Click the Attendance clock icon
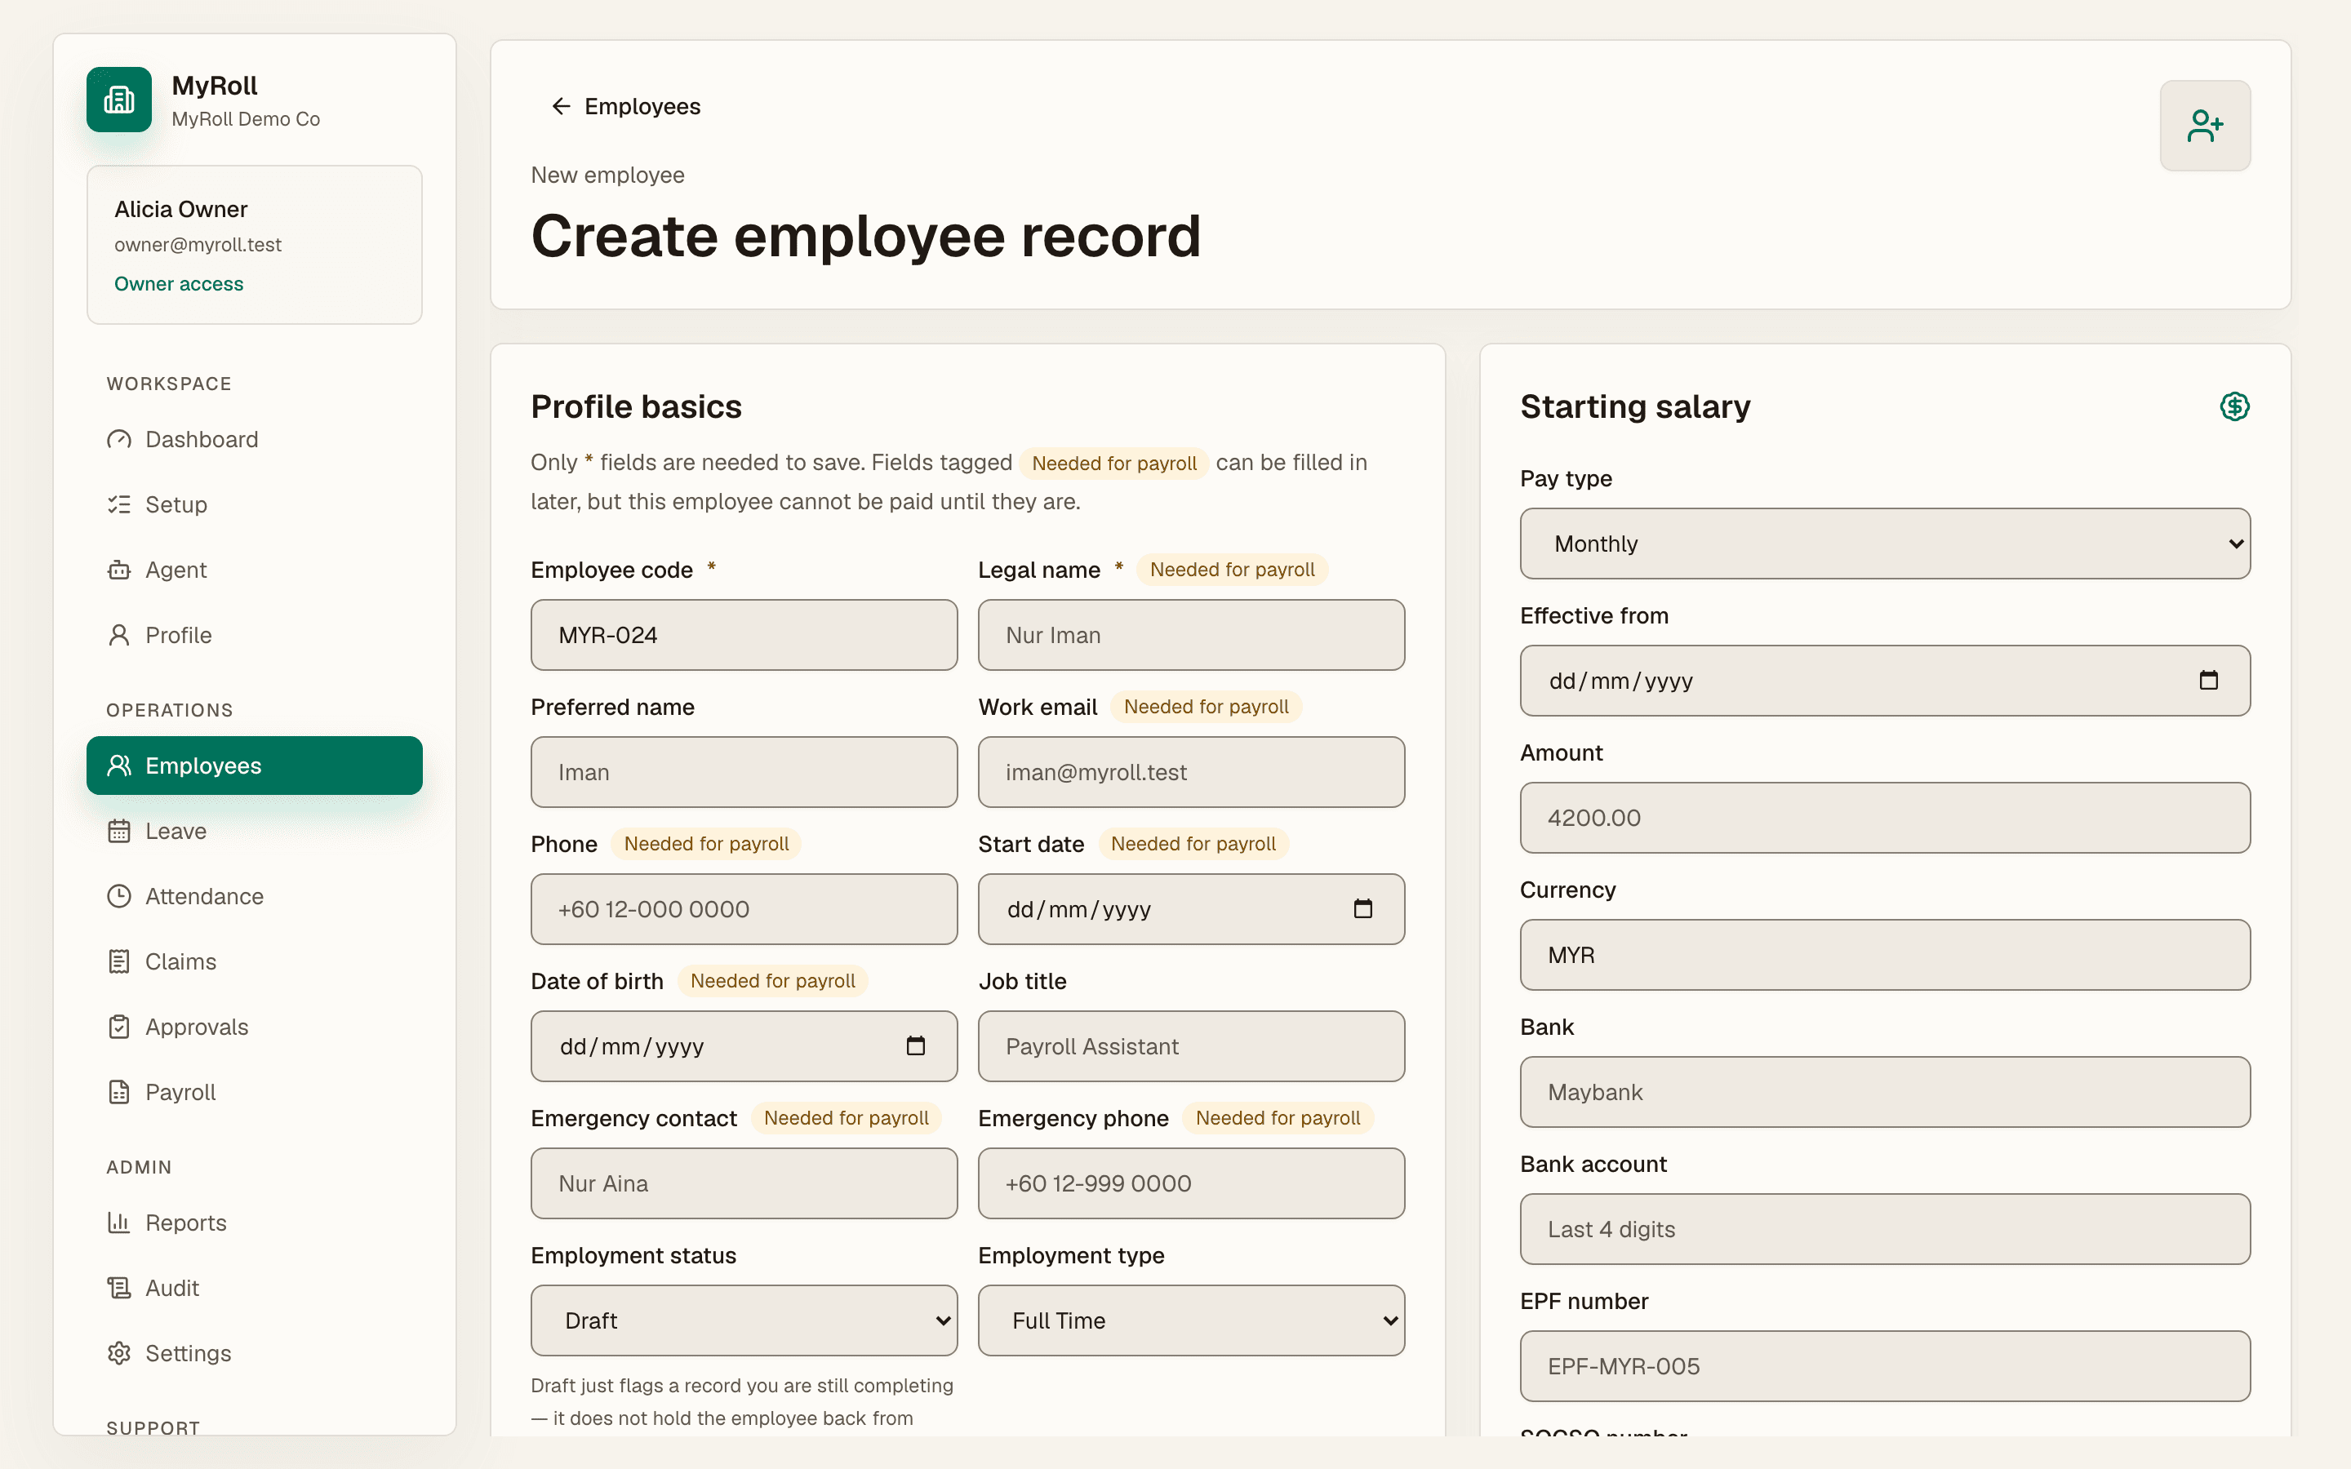 tap(118, 896)
